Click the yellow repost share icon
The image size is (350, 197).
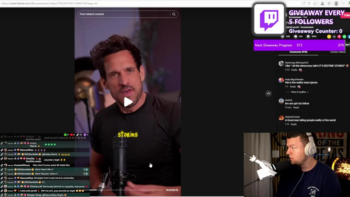[329, 37]
